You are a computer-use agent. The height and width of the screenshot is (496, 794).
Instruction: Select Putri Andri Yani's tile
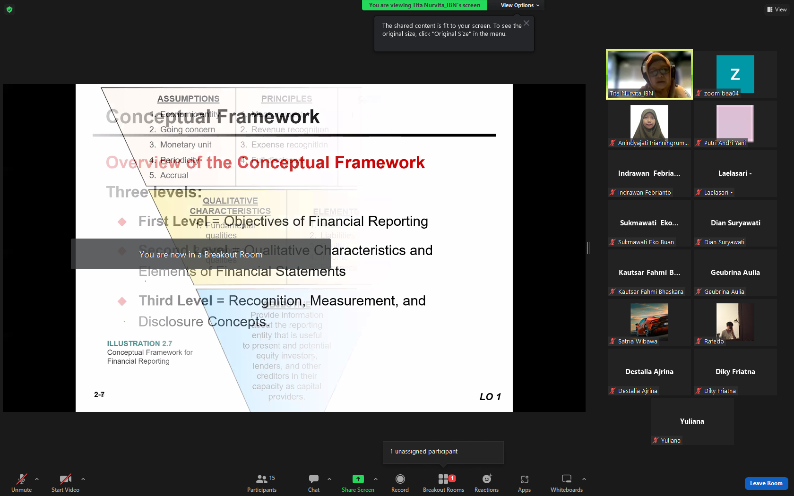pos(735,124)
